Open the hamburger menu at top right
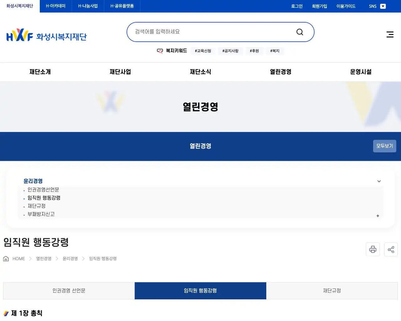The height and width of the screenshot is (321, 401). (x=390, y=34)
